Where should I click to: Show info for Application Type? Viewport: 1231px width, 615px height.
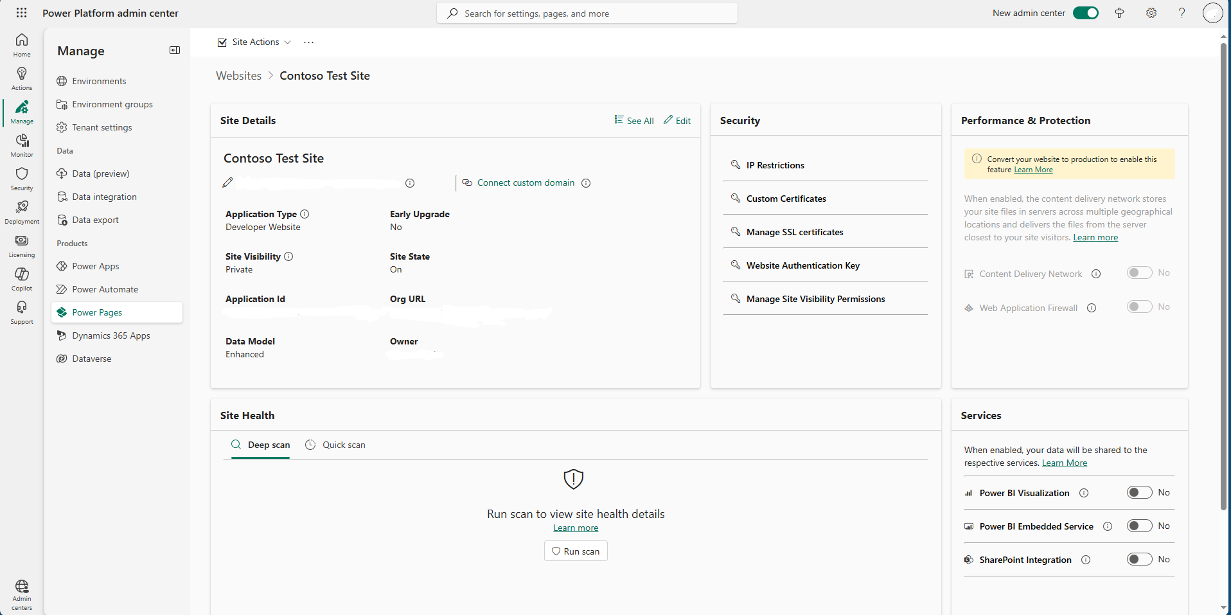click(305, 214)
